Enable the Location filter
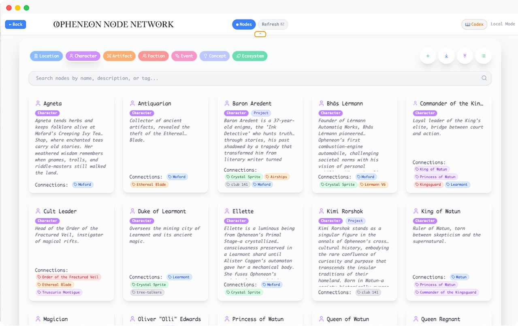Image resolution: width=518 pixels, height=326 pixels. pos(46,56)
